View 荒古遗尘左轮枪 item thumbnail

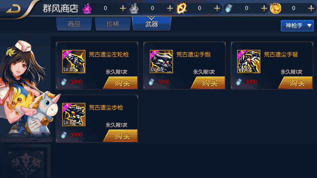74,61
